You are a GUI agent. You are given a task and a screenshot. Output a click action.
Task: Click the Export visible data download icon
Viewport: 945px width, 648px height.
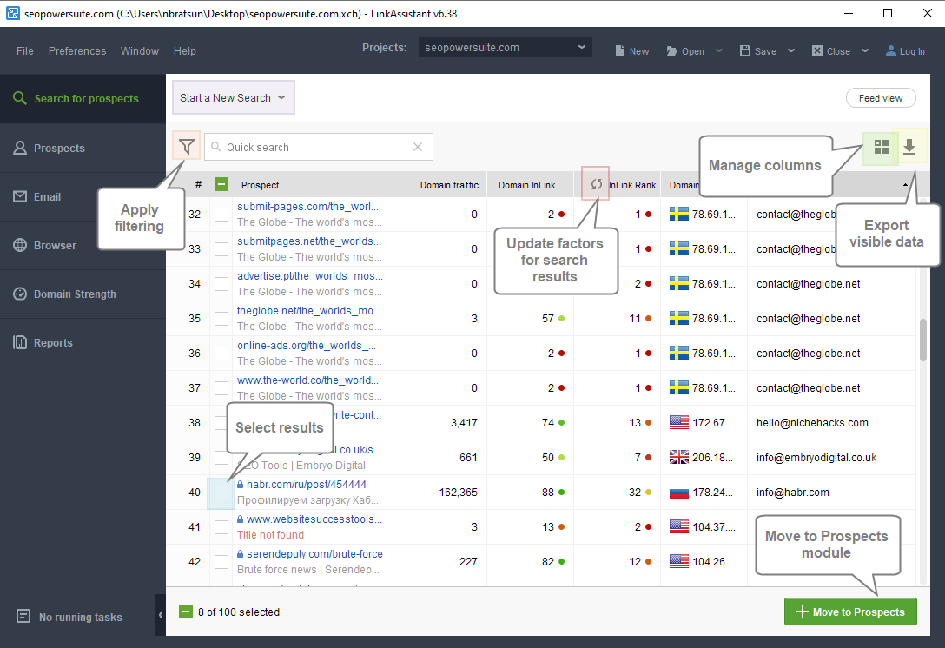pyautogui.click(x=909, y=147)
